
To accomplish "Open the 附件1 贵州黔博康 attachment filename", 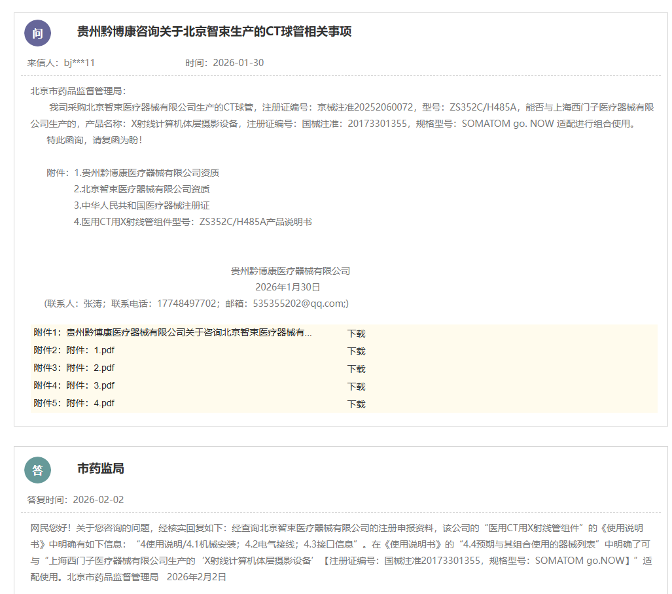I will point(188,333).
